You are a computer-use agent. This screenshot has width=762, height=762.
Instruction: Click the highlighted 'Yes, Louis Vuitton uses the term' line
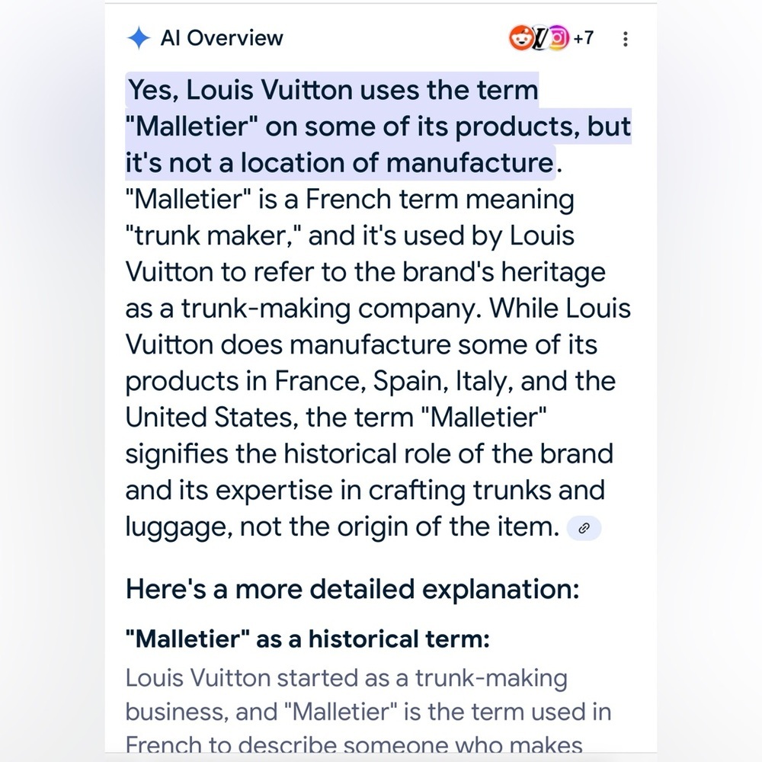[333, 91]
